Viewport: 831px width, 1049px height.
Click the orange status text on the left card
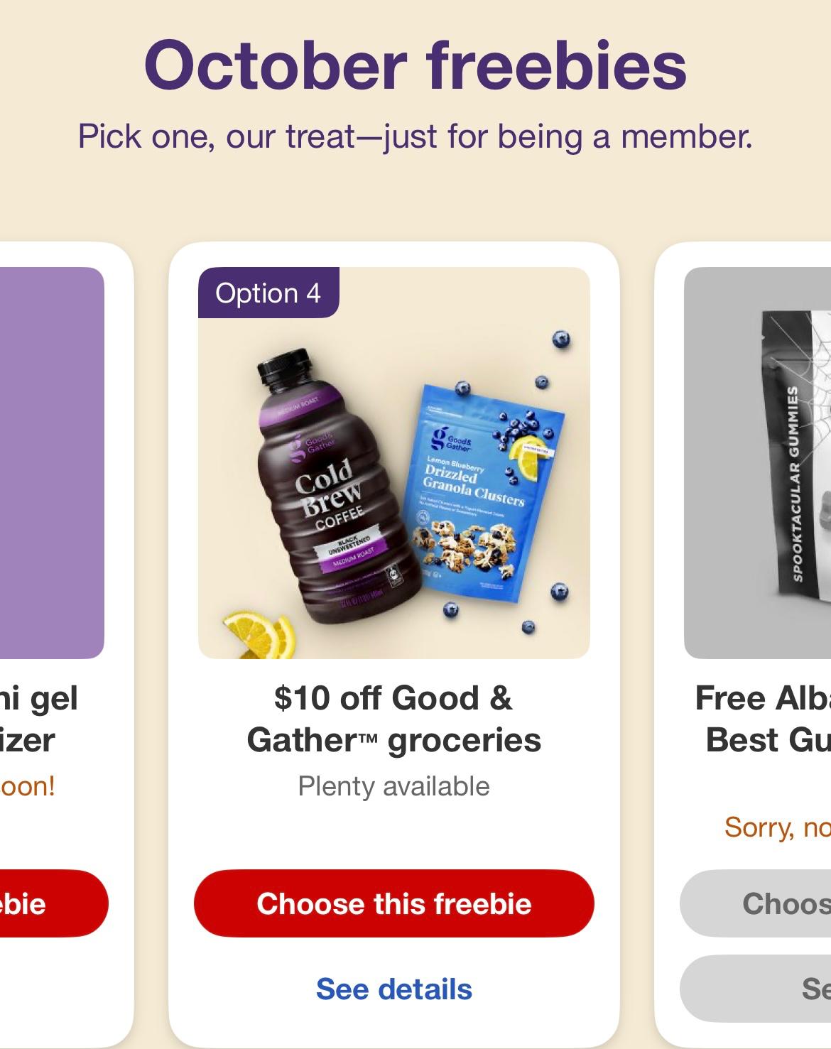point(27,786)
